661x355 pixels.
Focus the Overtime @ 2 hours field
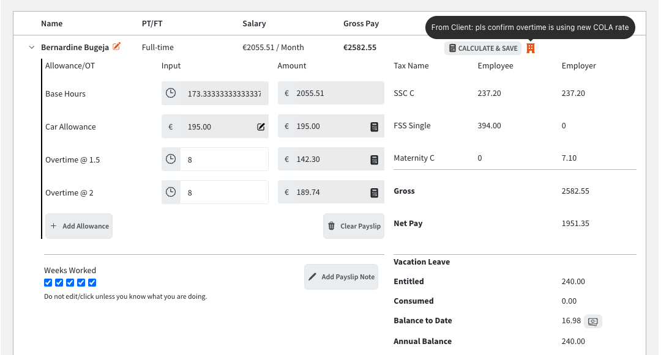click(224, 192)
